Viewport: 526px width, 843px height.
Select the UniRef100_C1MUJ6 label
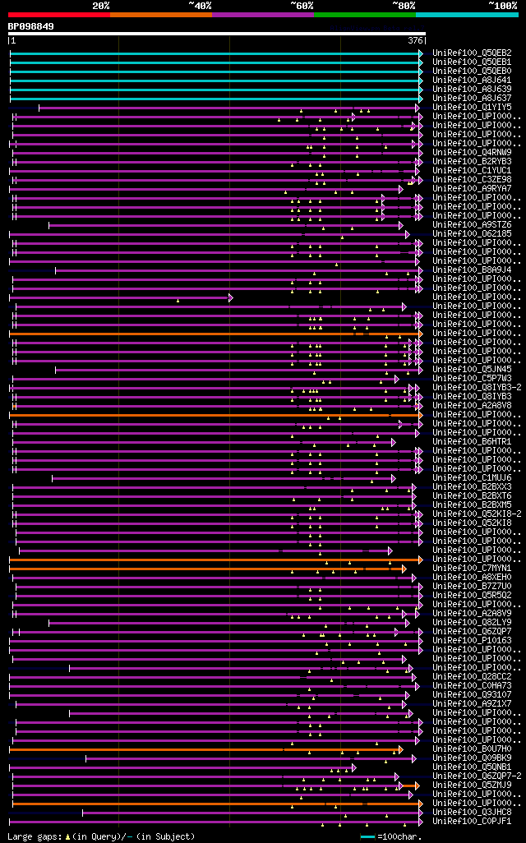pos(472,477)
